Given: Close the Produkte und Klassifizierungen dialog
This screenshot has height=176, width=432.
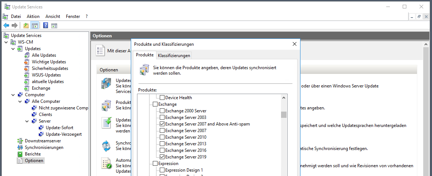Looking at the screenshot, I should tap(294, 44).
